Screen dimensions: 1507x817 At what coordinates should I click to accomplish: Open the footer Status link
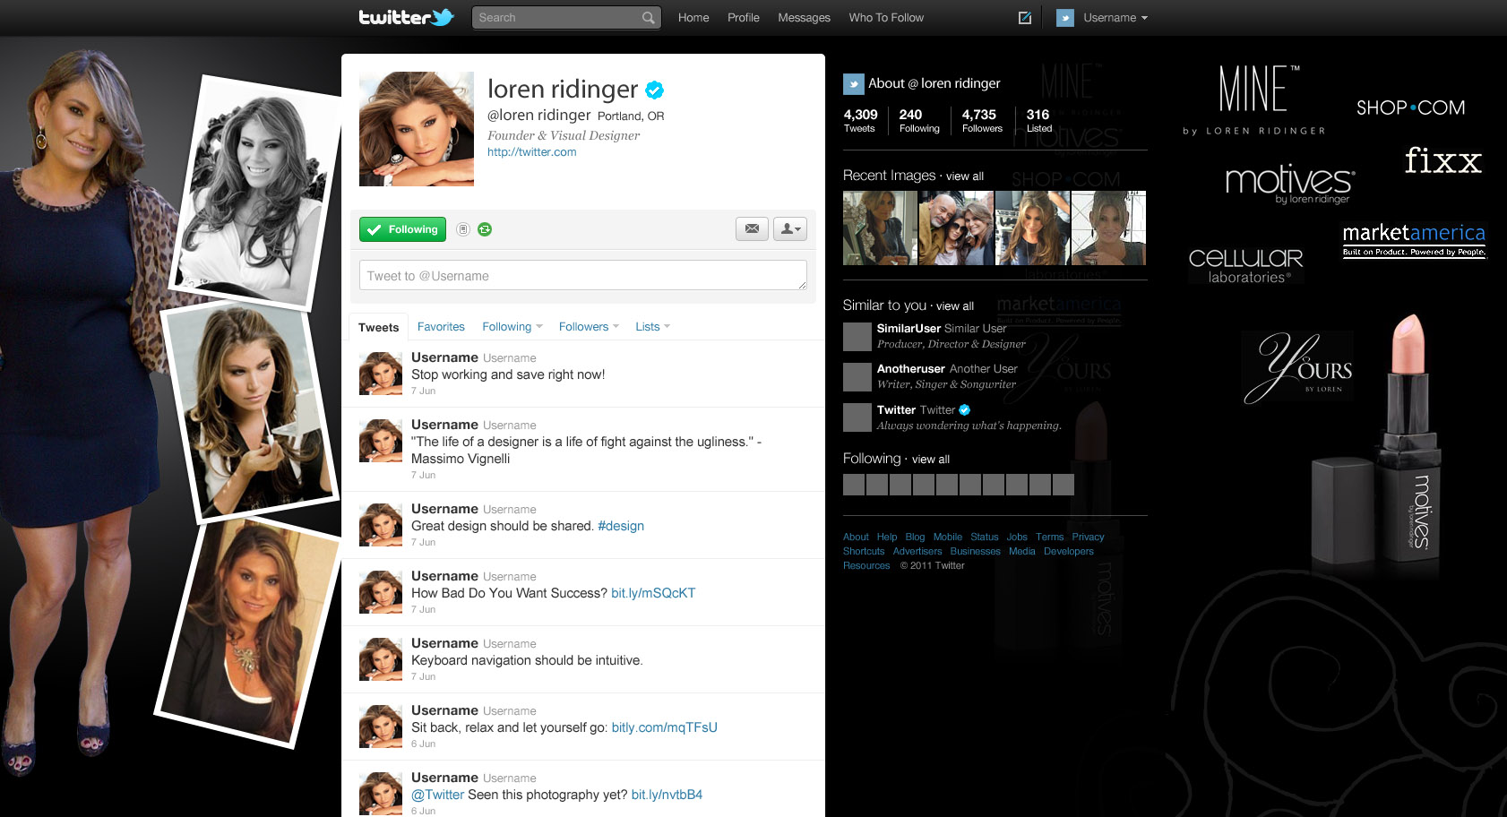[x=984, y=537]
